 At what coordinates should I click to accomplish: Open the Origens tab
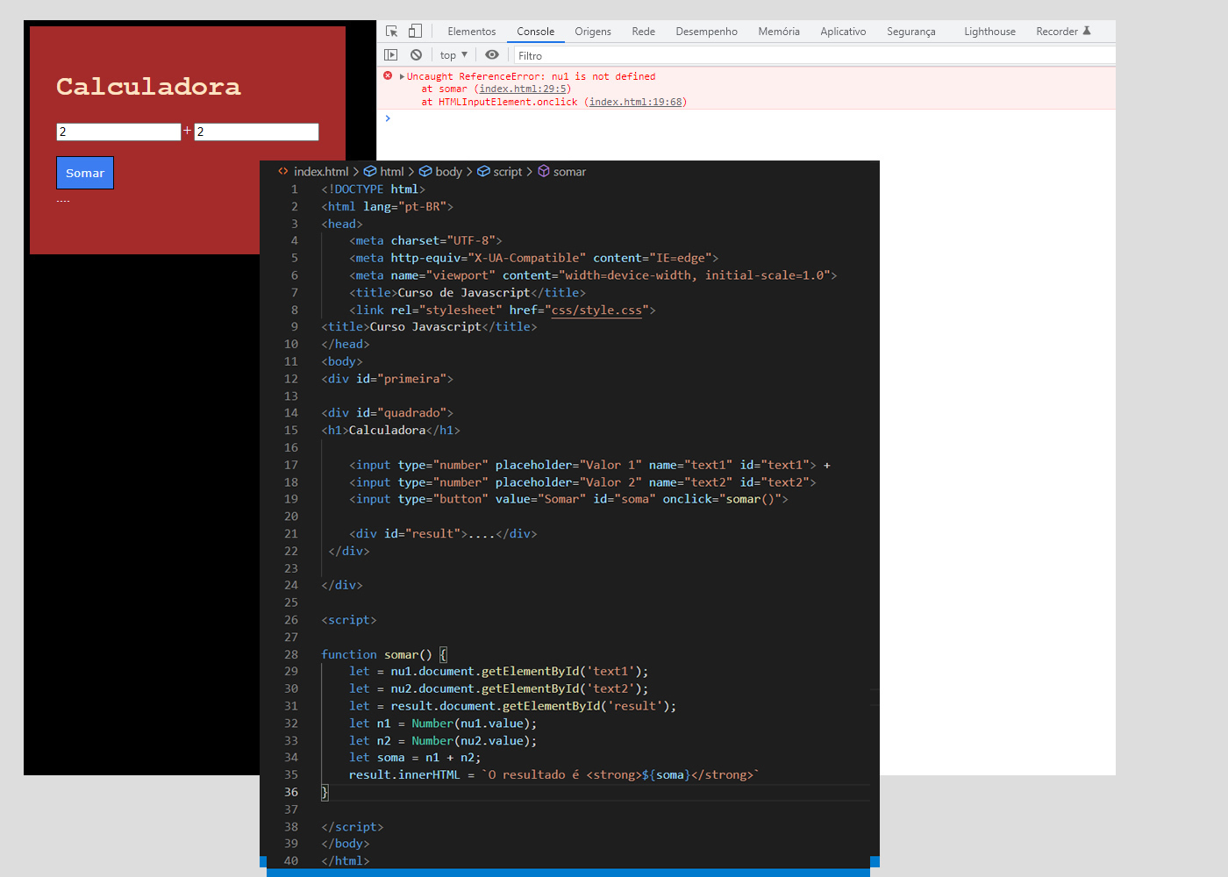pos(593,32)
